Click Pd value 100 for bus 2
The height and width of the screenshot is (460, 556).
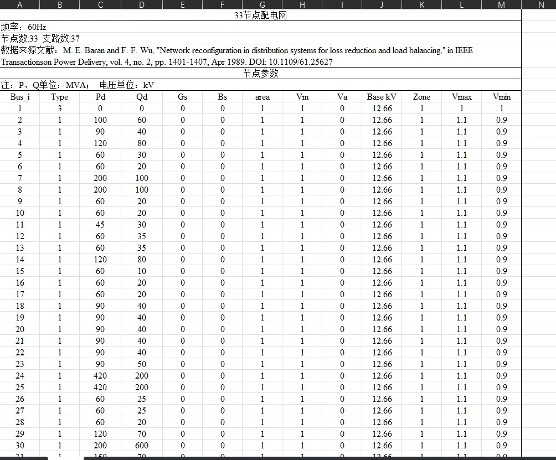click(100, 120)
